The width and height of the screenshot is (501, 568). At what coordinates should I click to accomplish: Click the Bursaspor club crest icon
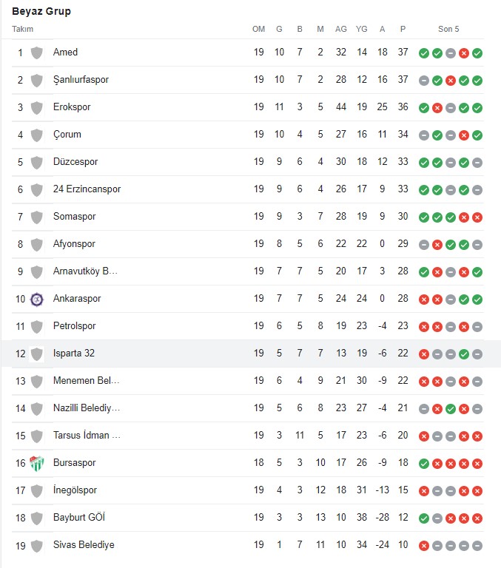point(36,463)
